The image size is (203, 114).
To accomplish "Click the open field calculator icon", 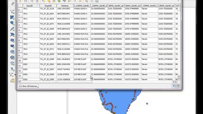I will 97,1.
